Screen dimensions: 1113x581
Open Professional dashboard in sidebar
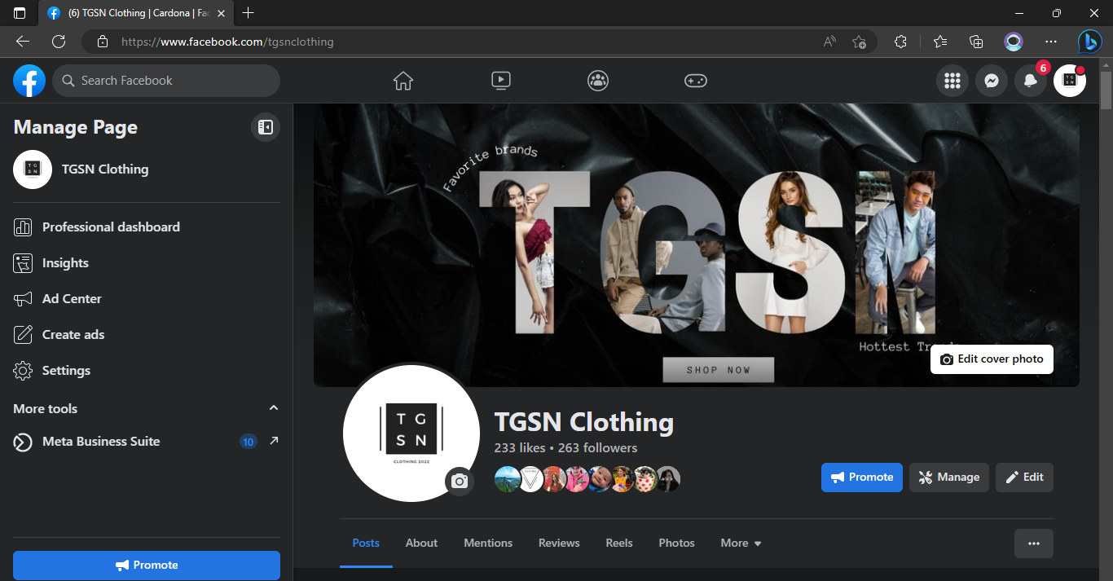[x=147, y=227]
